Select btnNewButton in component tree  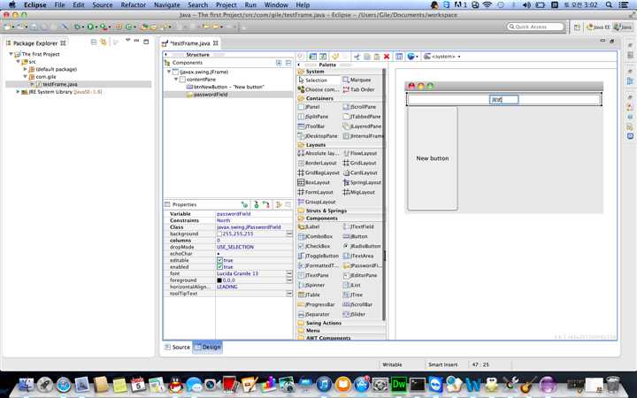(x=225, y=87)
